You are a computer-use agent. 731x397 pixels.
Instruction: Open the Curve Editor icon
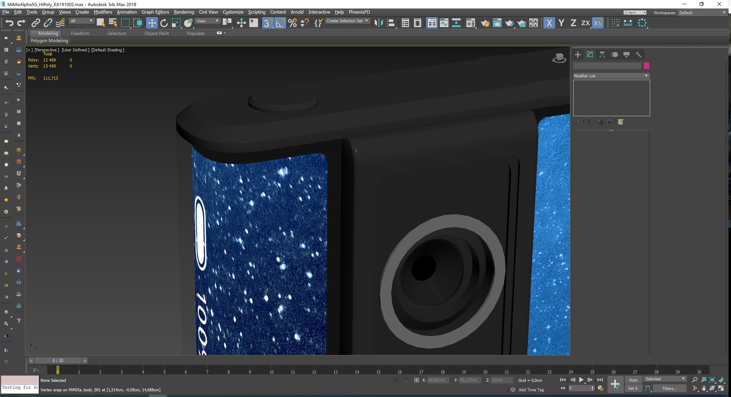coord(444,23)
